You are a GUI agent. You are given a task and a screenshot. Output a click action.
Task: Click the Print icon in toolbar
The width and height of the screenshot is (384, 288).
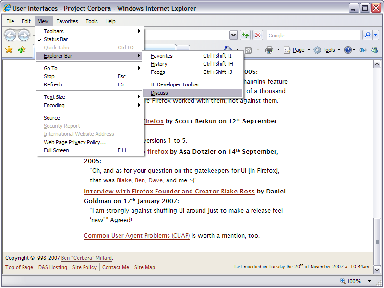point(269,50)
